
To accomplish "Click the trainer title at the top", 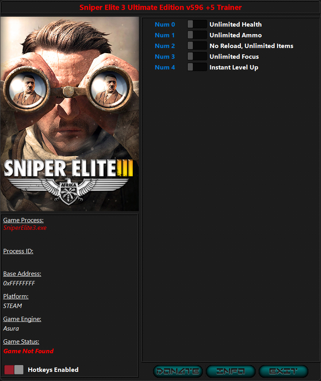I will point(160,7).
